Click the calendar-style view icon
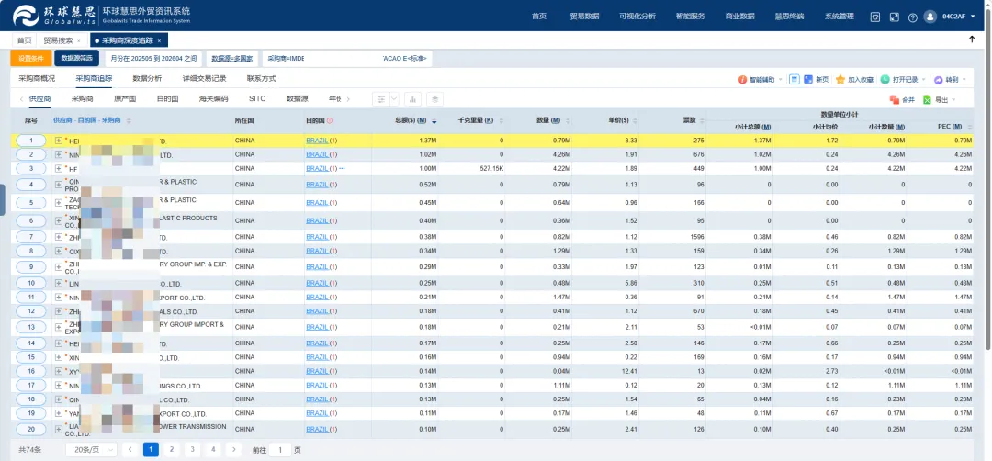This screenshot has height=461, width=992. pos(794,80)
